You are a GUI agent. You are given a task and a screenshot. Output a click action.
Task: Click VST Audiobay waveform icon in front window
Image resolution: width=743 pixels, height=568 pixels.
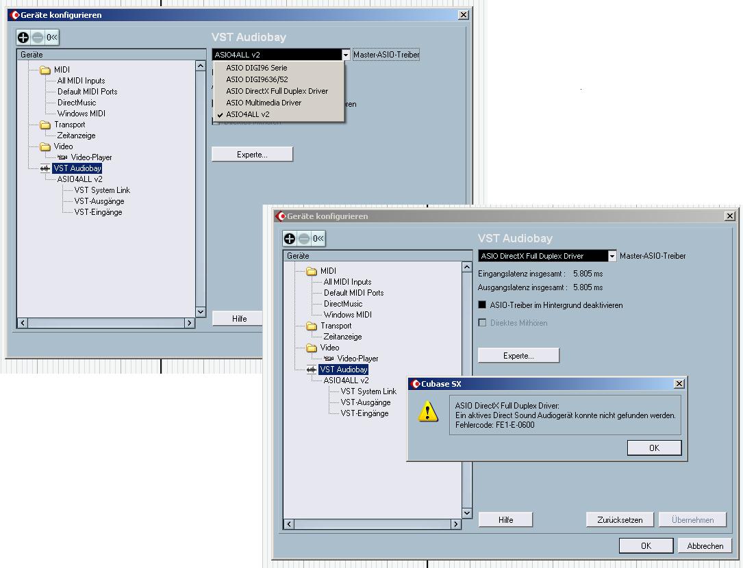point(312,370)
